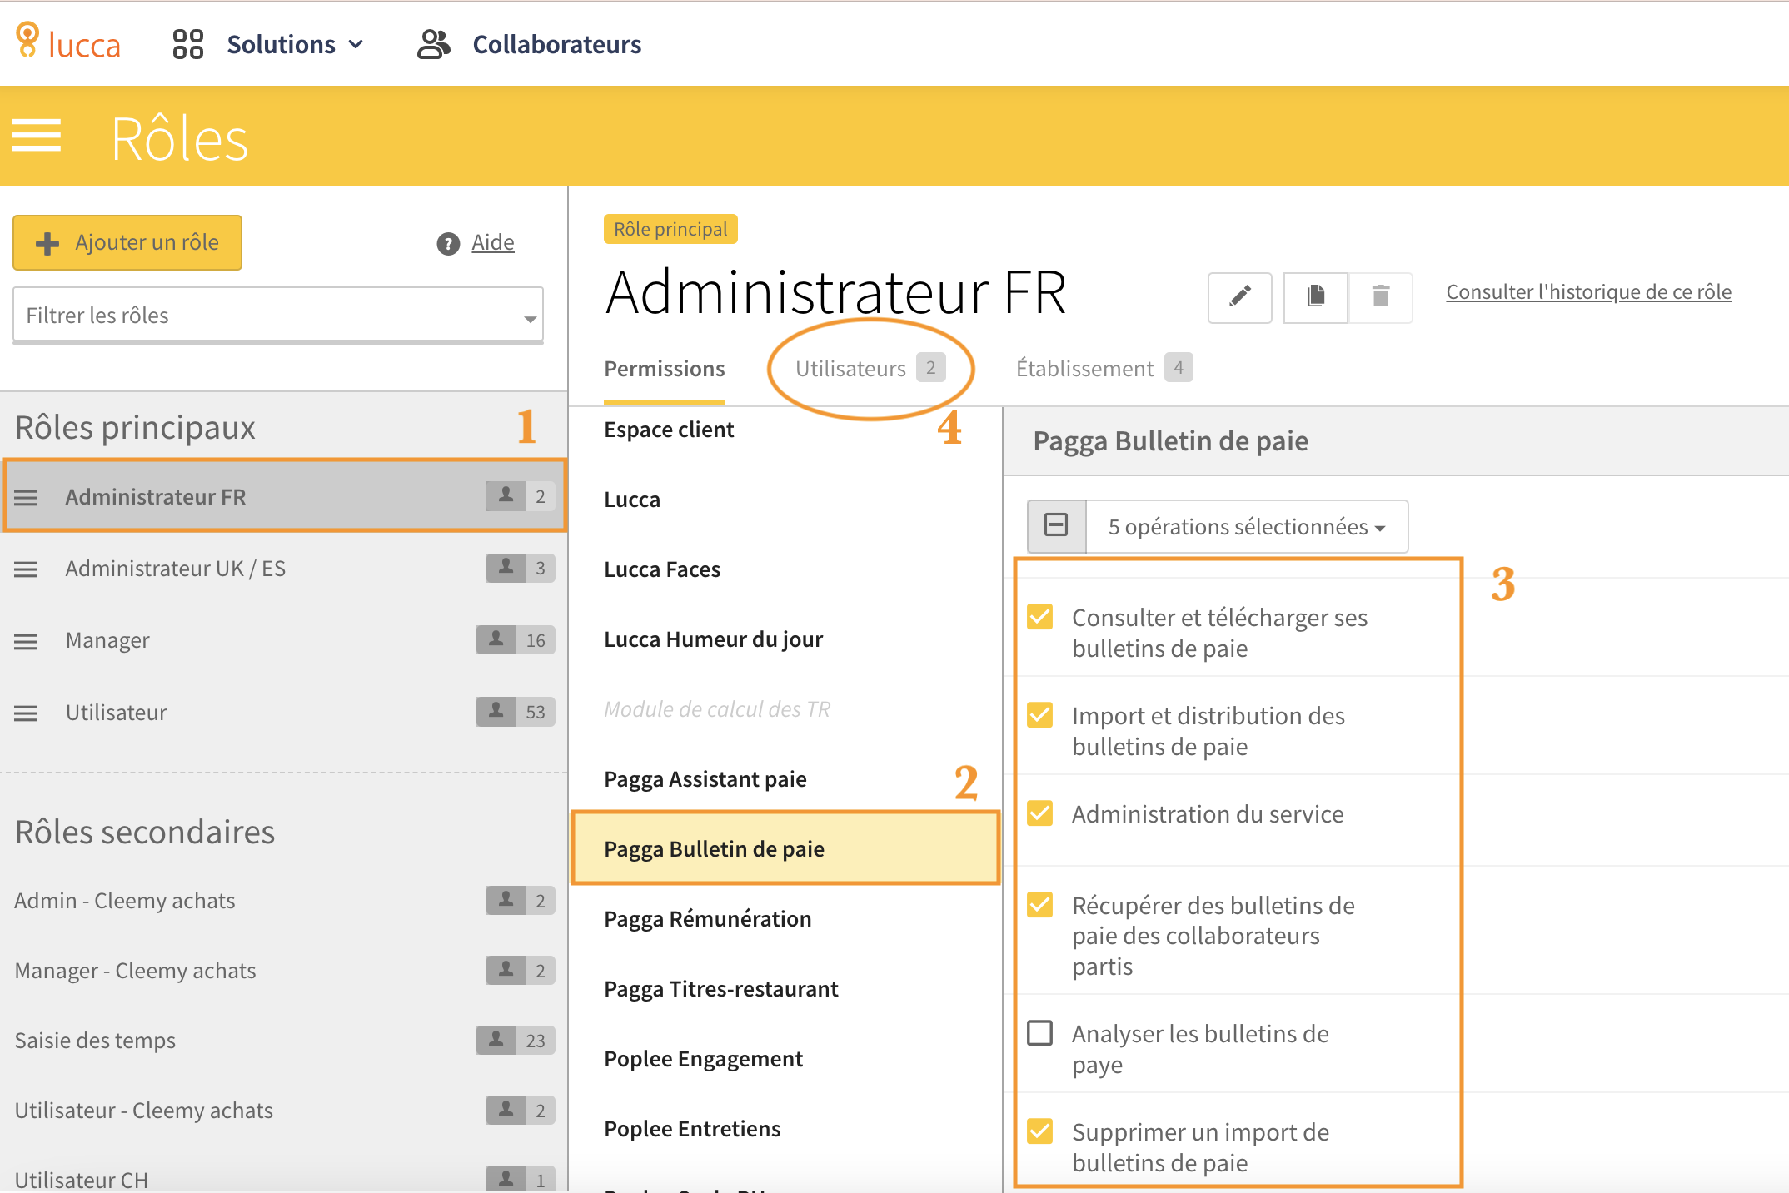Open the hamburger menu beside Rôles
Image resolution: width=1789 pixels, height=1193 pixels.
point(37,136)
